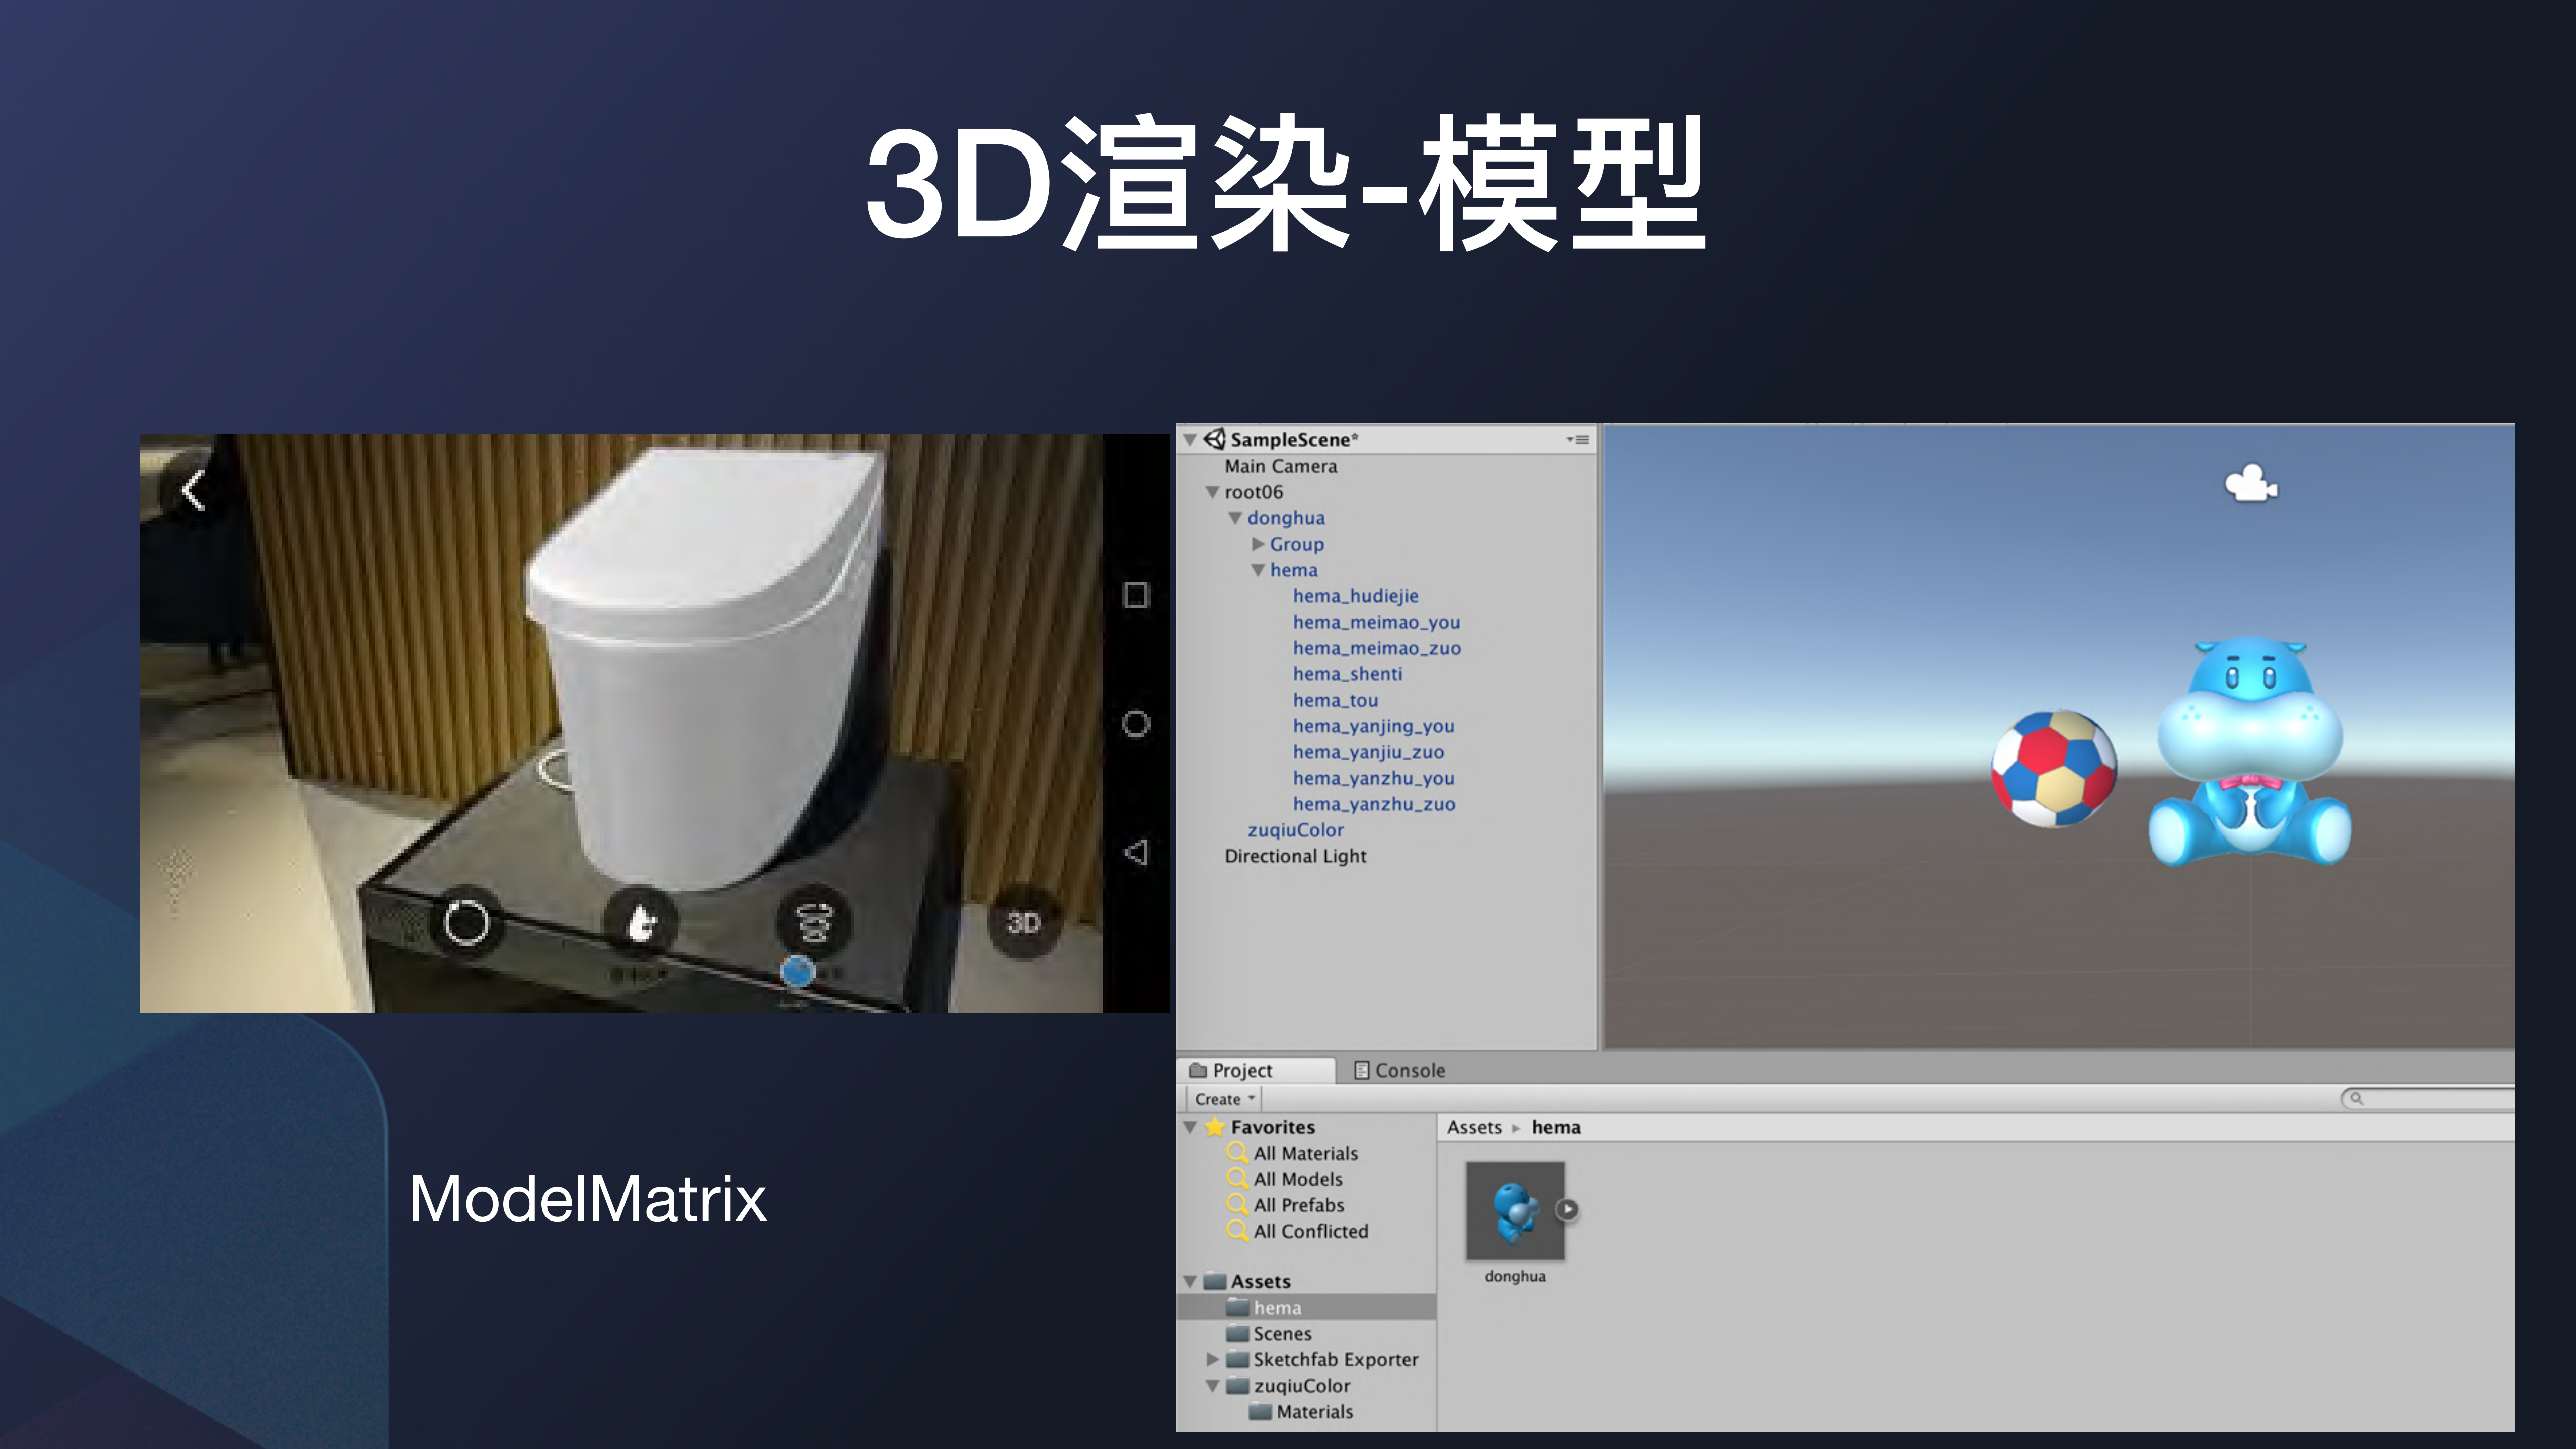
Task: Collapse the root06 hierarchy node
Action: (1212, 492)
